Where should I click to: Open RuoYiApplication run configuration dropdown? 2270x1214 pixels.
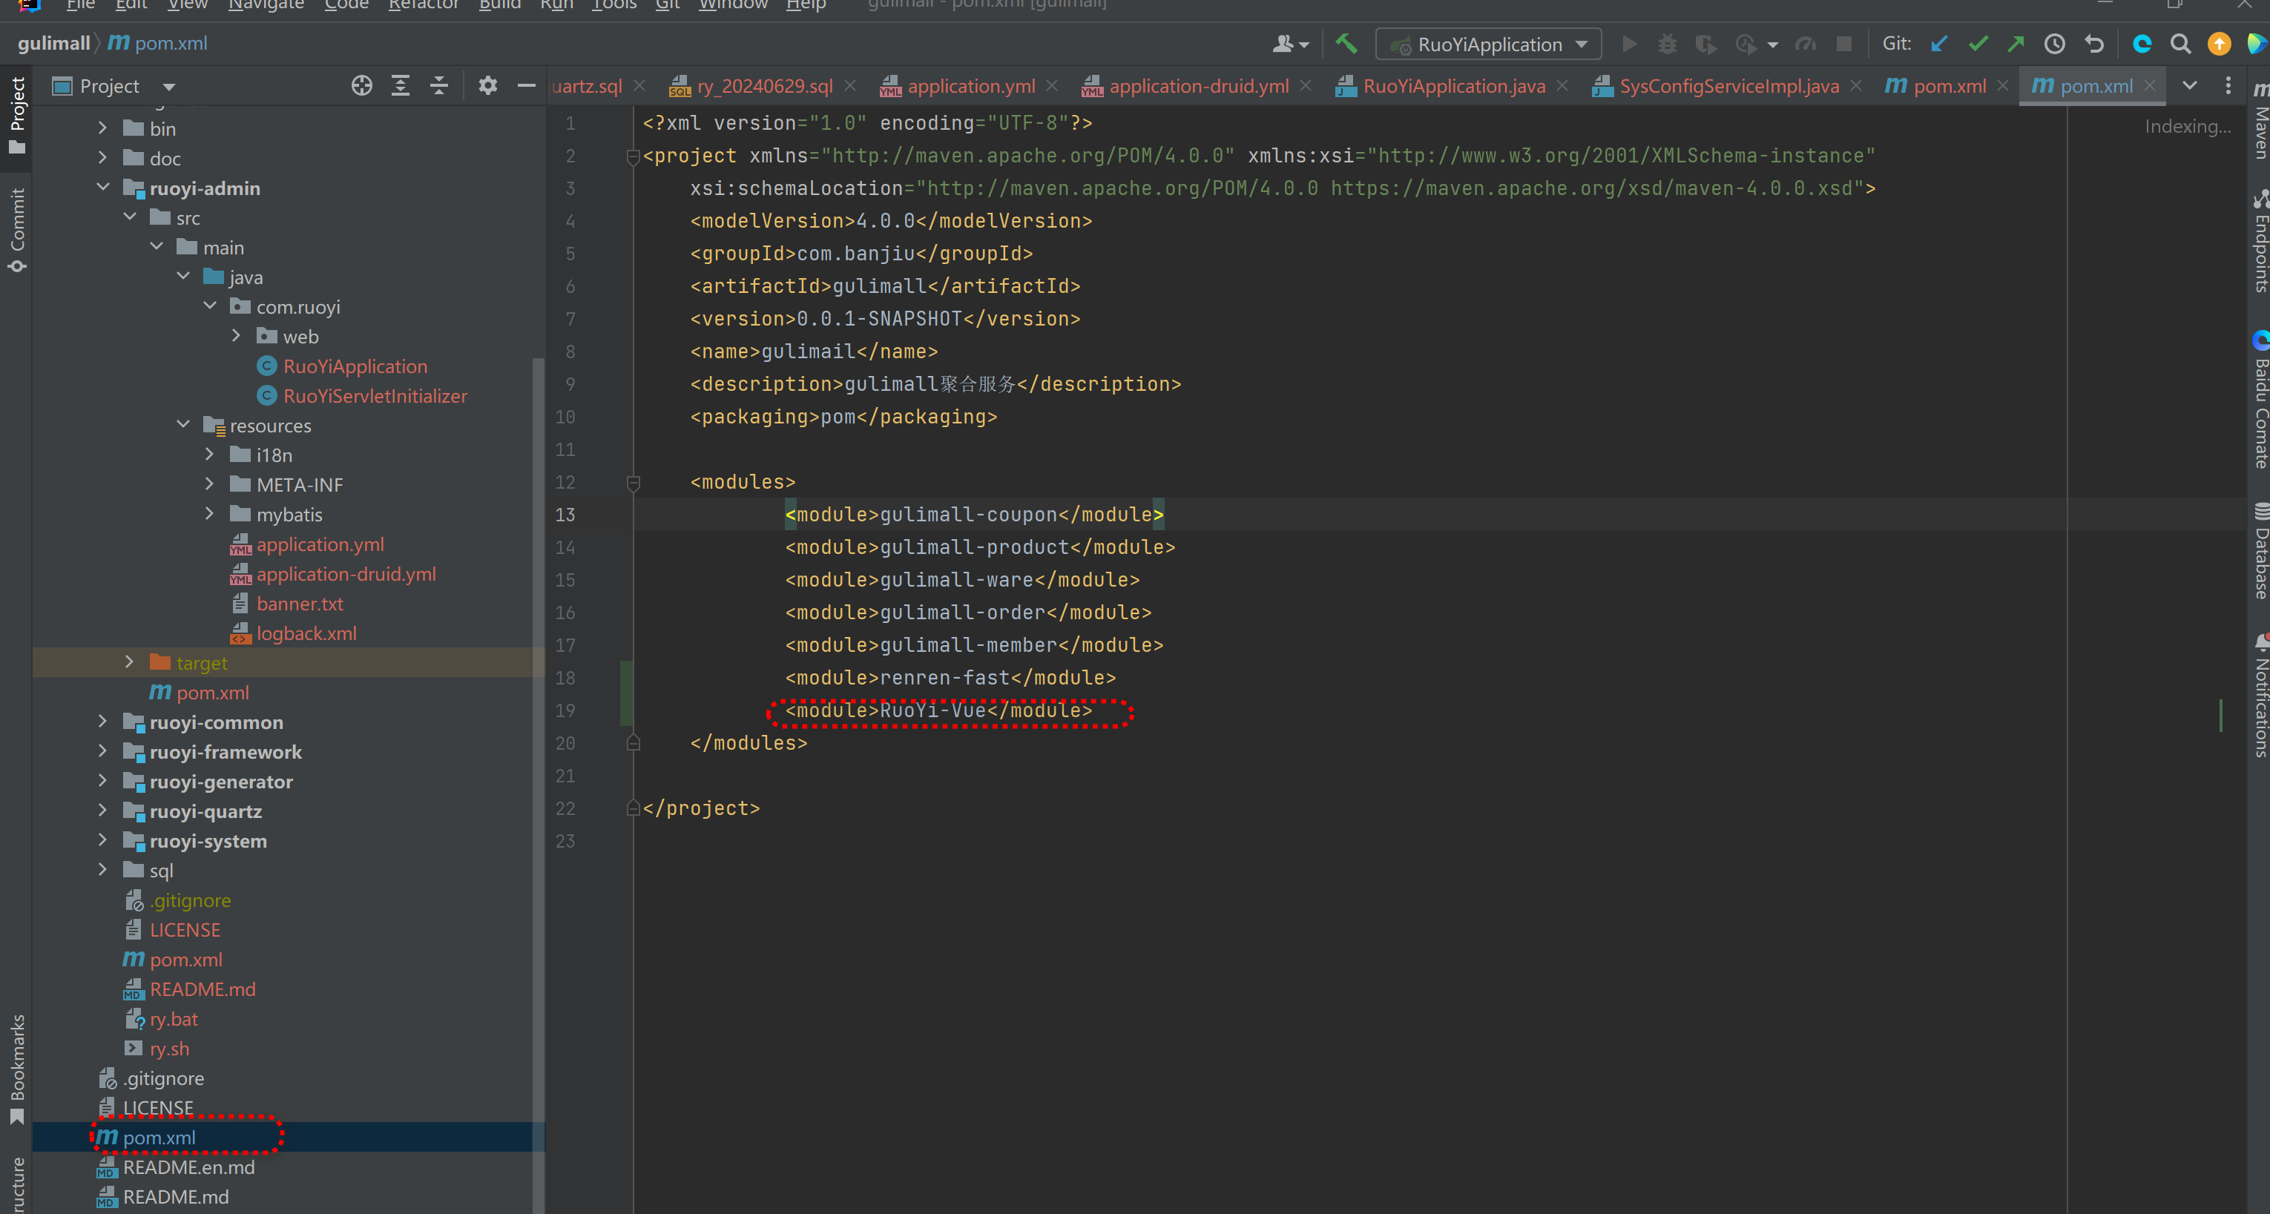point(1488,44)
